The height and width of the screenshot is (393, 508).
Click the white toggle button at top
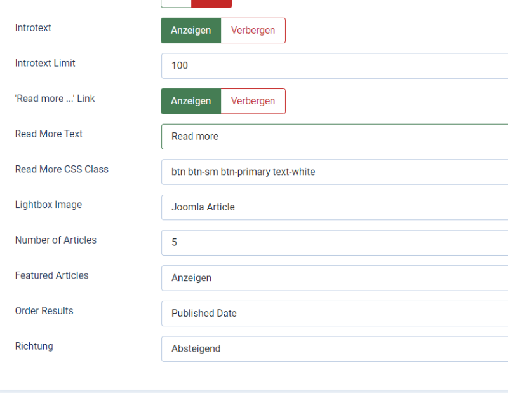176,3
